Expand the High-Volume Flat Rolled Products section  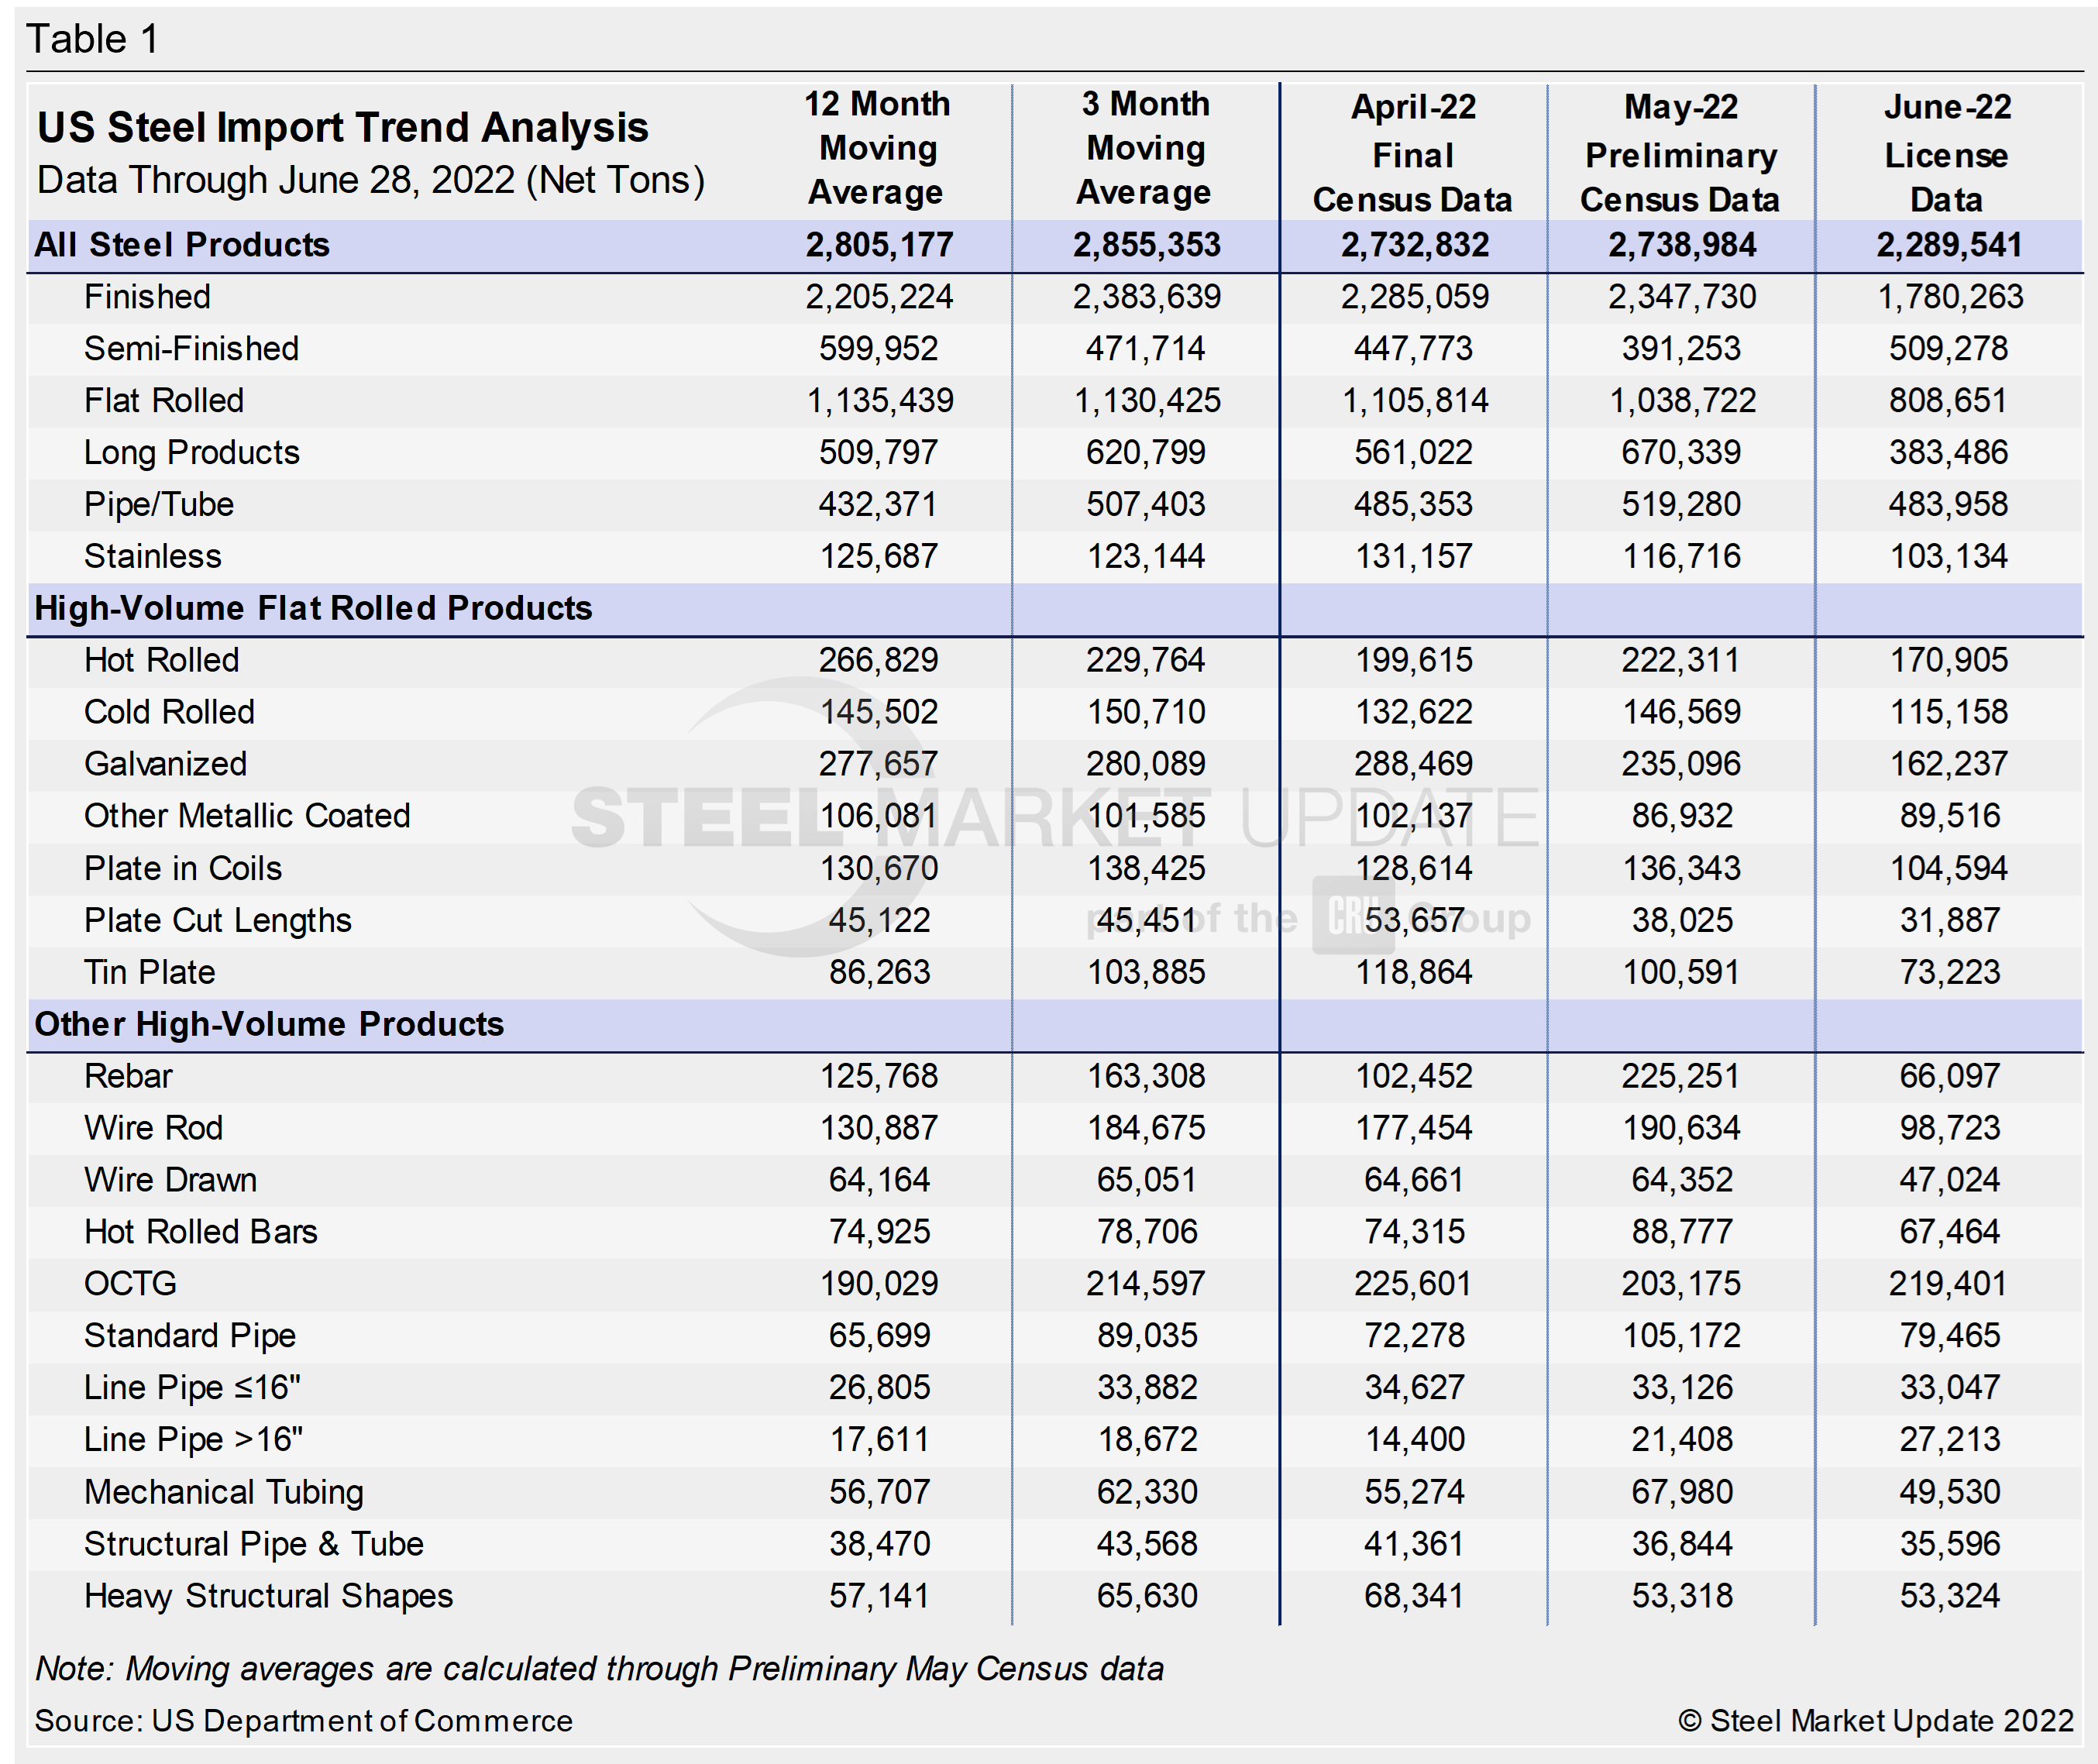[x=314, y=608]
